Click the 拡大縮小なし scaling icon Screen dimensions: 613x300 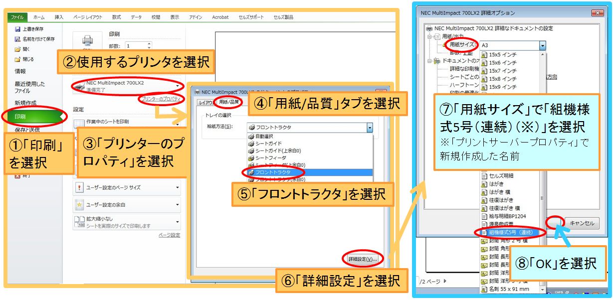coord(79,222)
